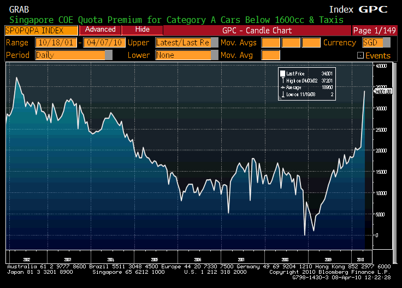The width and height of the screenshot is (402, 288).
Task: Click the Hide button
Action: click(x=143, y=30)
